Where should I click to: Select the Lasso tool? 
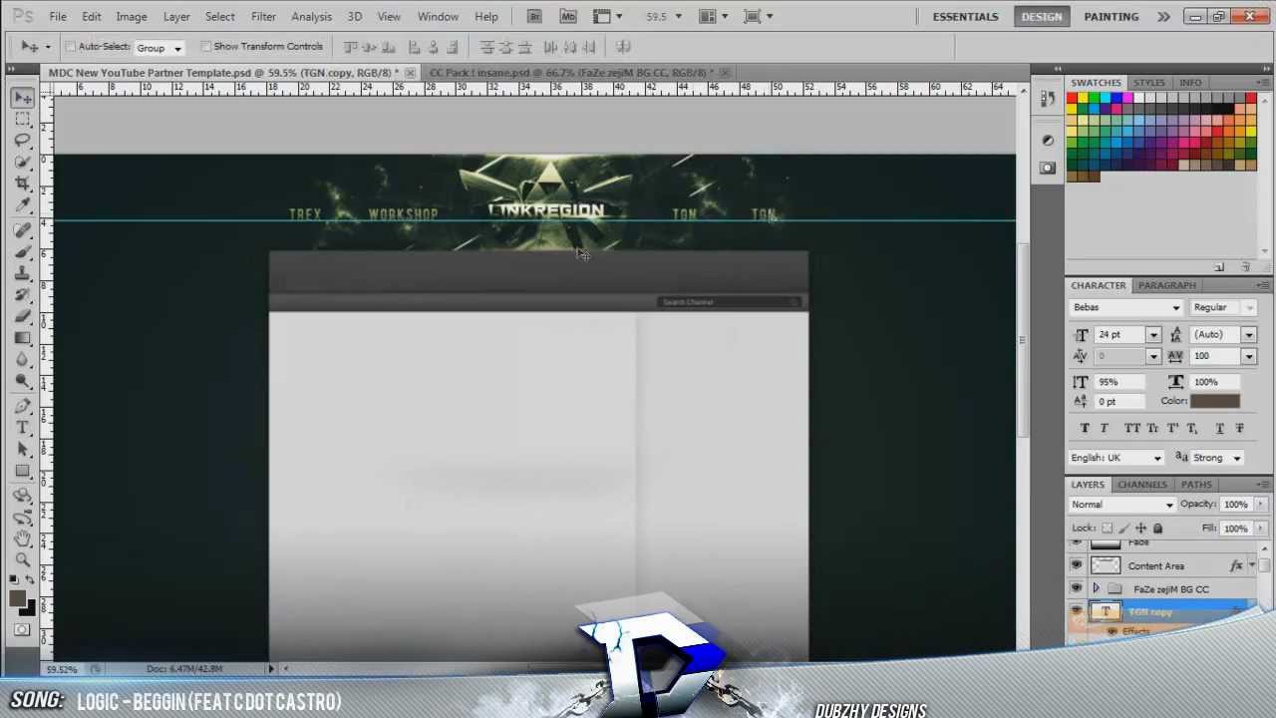click(23, 141)
